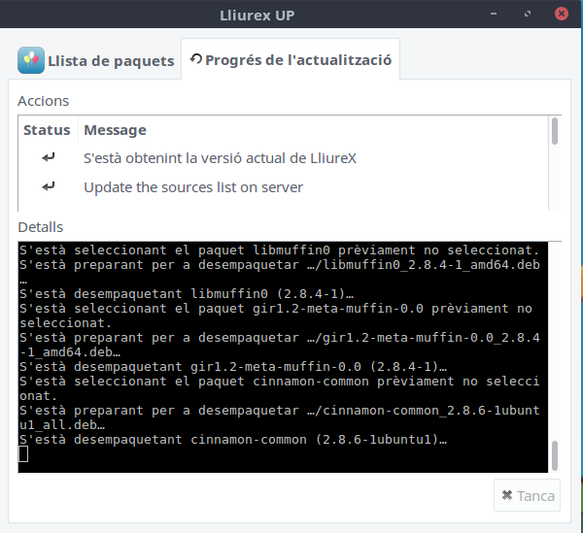This screenshot has height=533, width=583.
Task: Click the Accions section label
Action: pos(43,101)
